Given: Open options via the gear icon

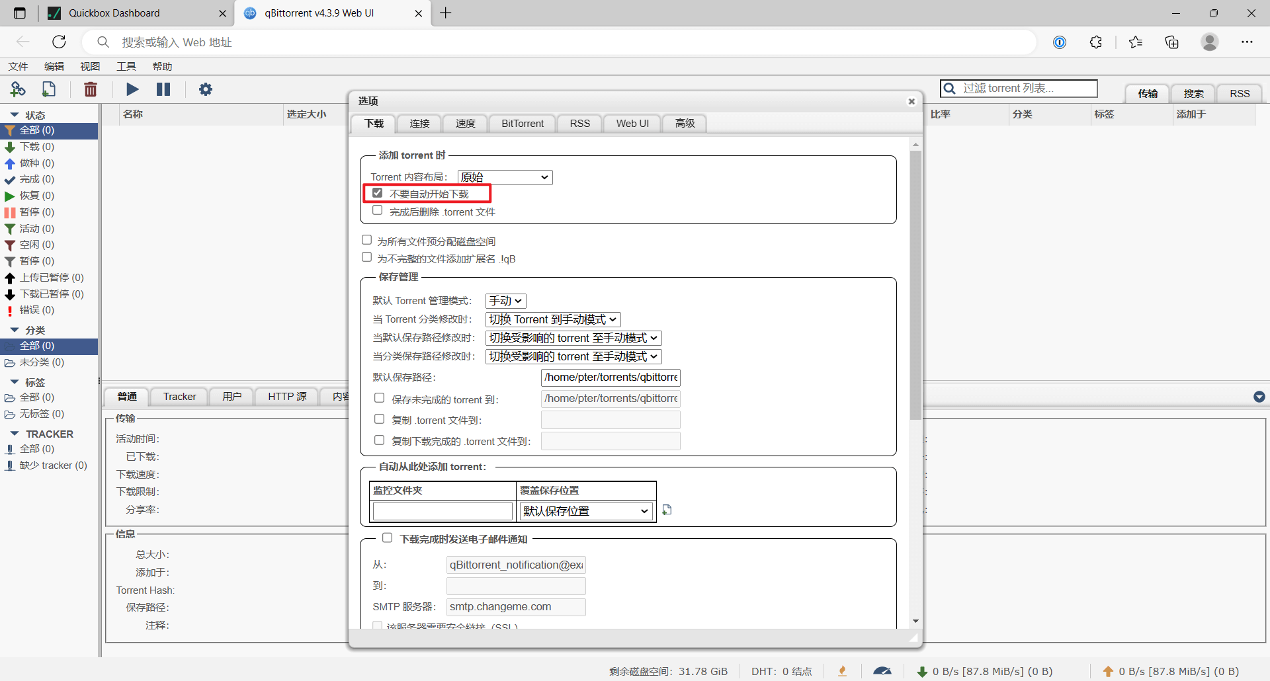Looking at the screenshot, I should [x=206, y=89].
